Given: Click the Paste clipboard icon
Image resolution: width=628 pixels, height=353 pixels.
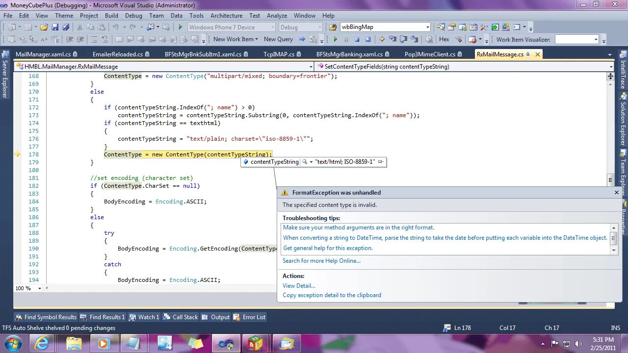Looking at the screenshot, I should 102,27.
